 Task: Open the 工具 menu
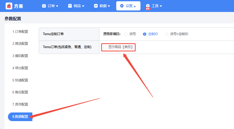(x=154, y=6)
